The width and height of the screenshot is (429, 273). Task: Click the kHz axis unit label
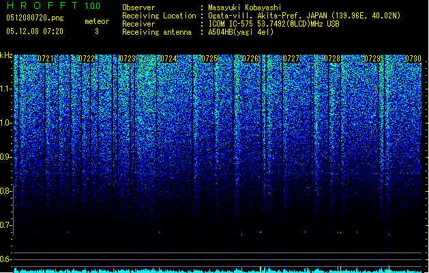6,55
